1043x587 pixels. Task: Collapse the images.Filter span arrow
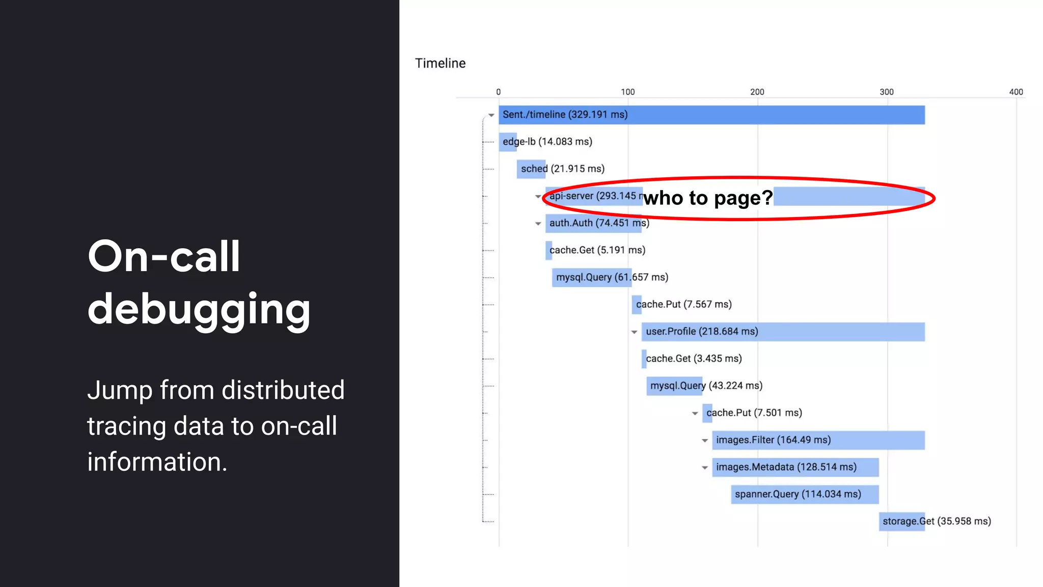(705, 441)
